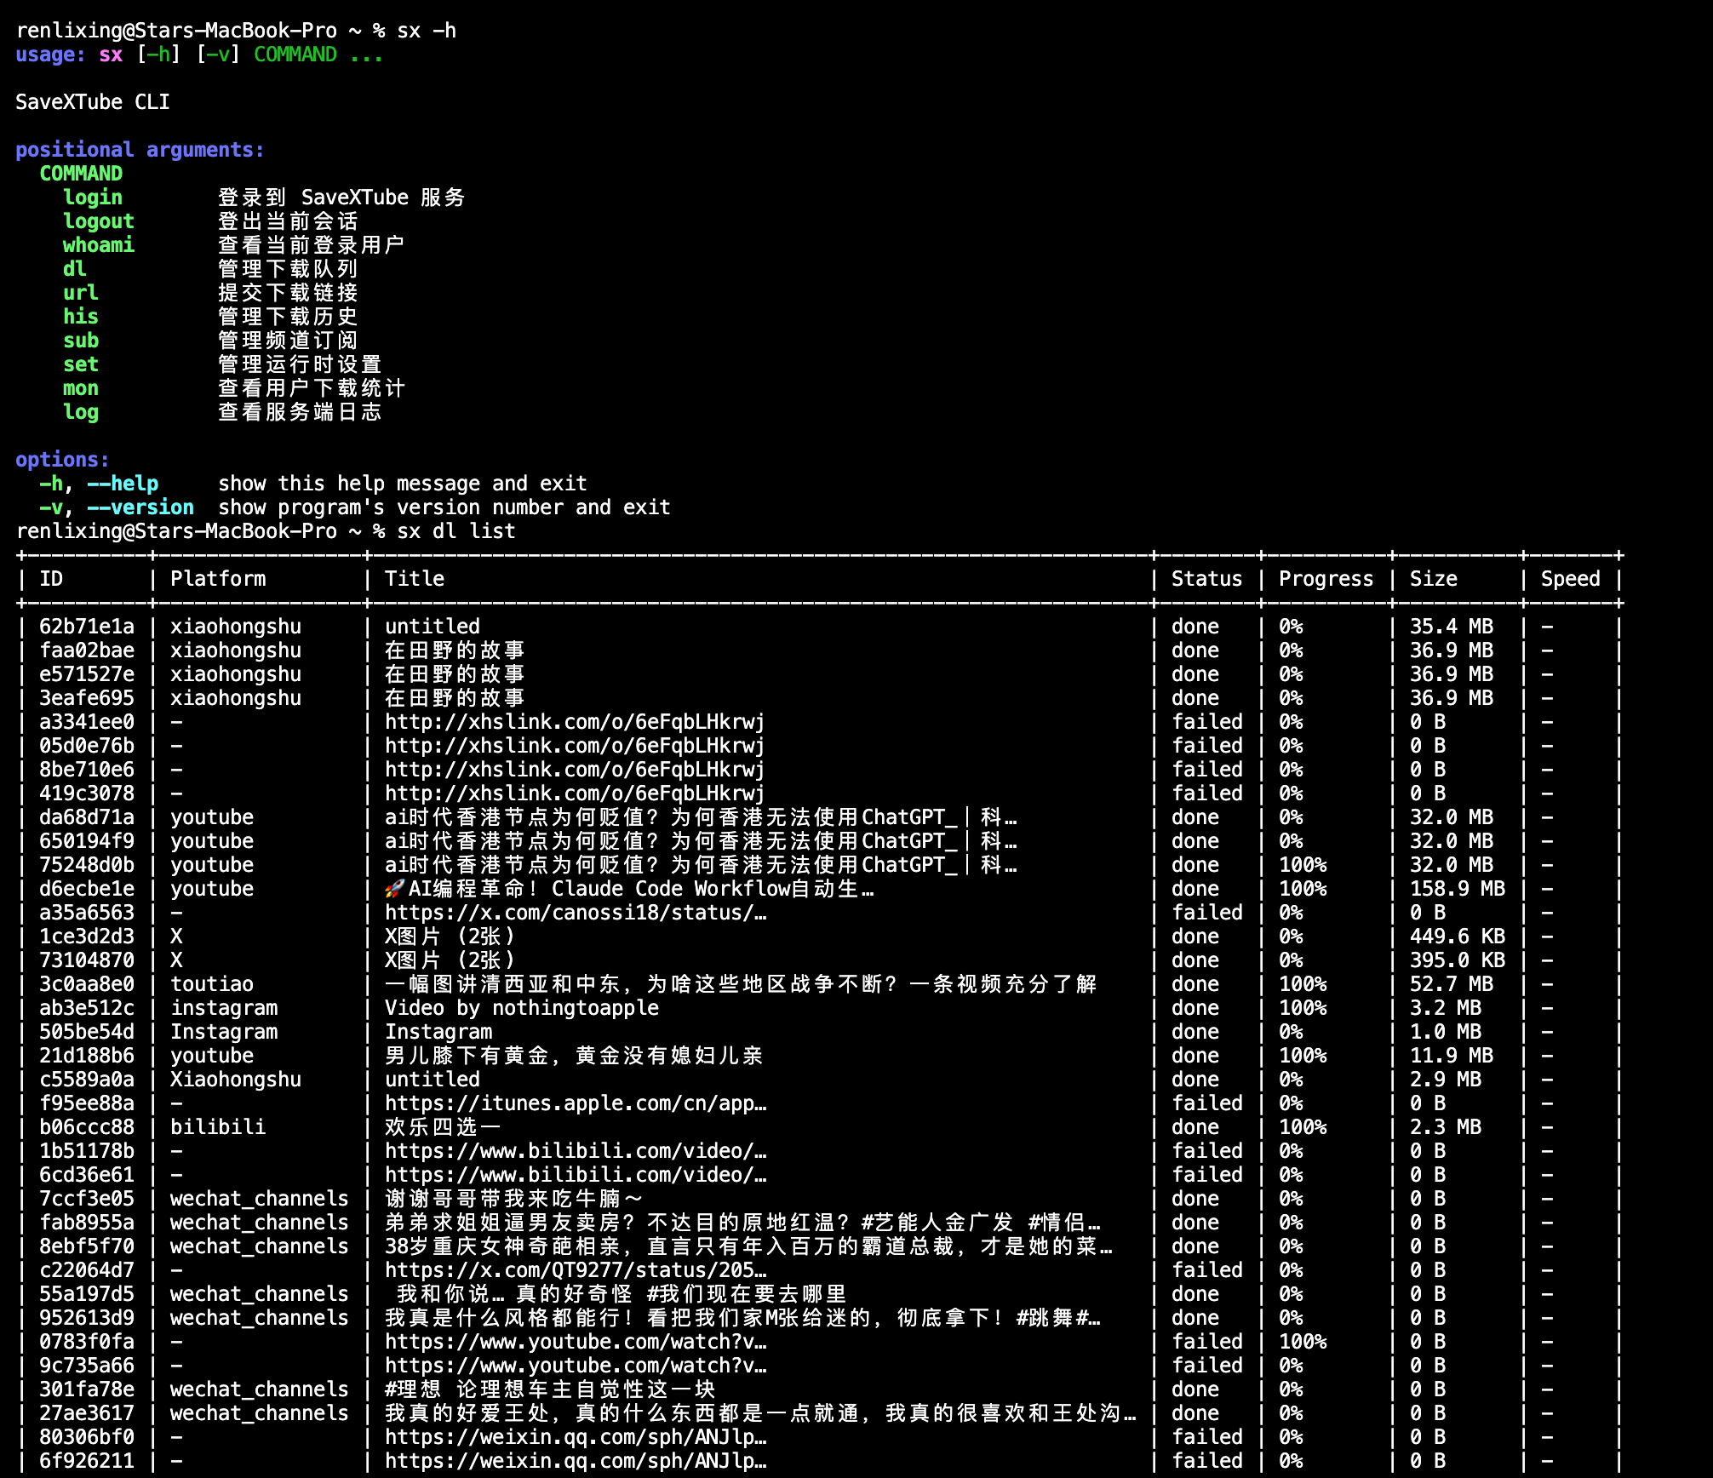Click the 'Xiaohongshu' platform in row c5589a0a
Screen dimensions: 1713x1478
(236, 1080)
